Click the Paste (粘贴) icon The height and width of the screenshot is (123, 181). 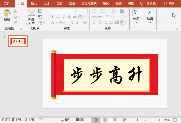(x=7, y=14)
